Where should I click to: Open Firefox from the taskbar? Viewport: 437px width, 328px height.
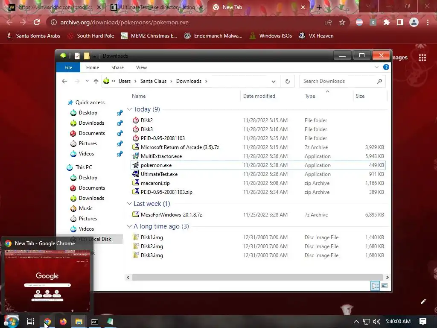63,322
